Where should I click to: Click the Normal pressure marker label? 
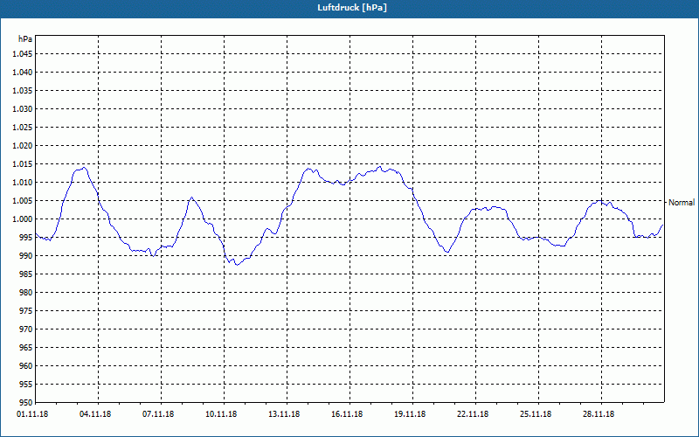click(682, 203)
